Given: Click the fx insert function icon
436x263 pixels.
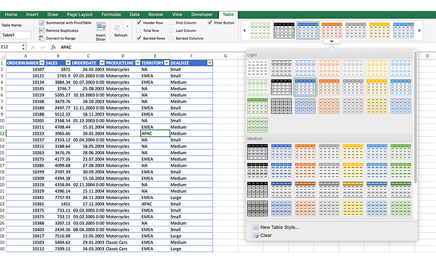Looking at the screenshot, I should pyautogui.click(x=53, y=47).
